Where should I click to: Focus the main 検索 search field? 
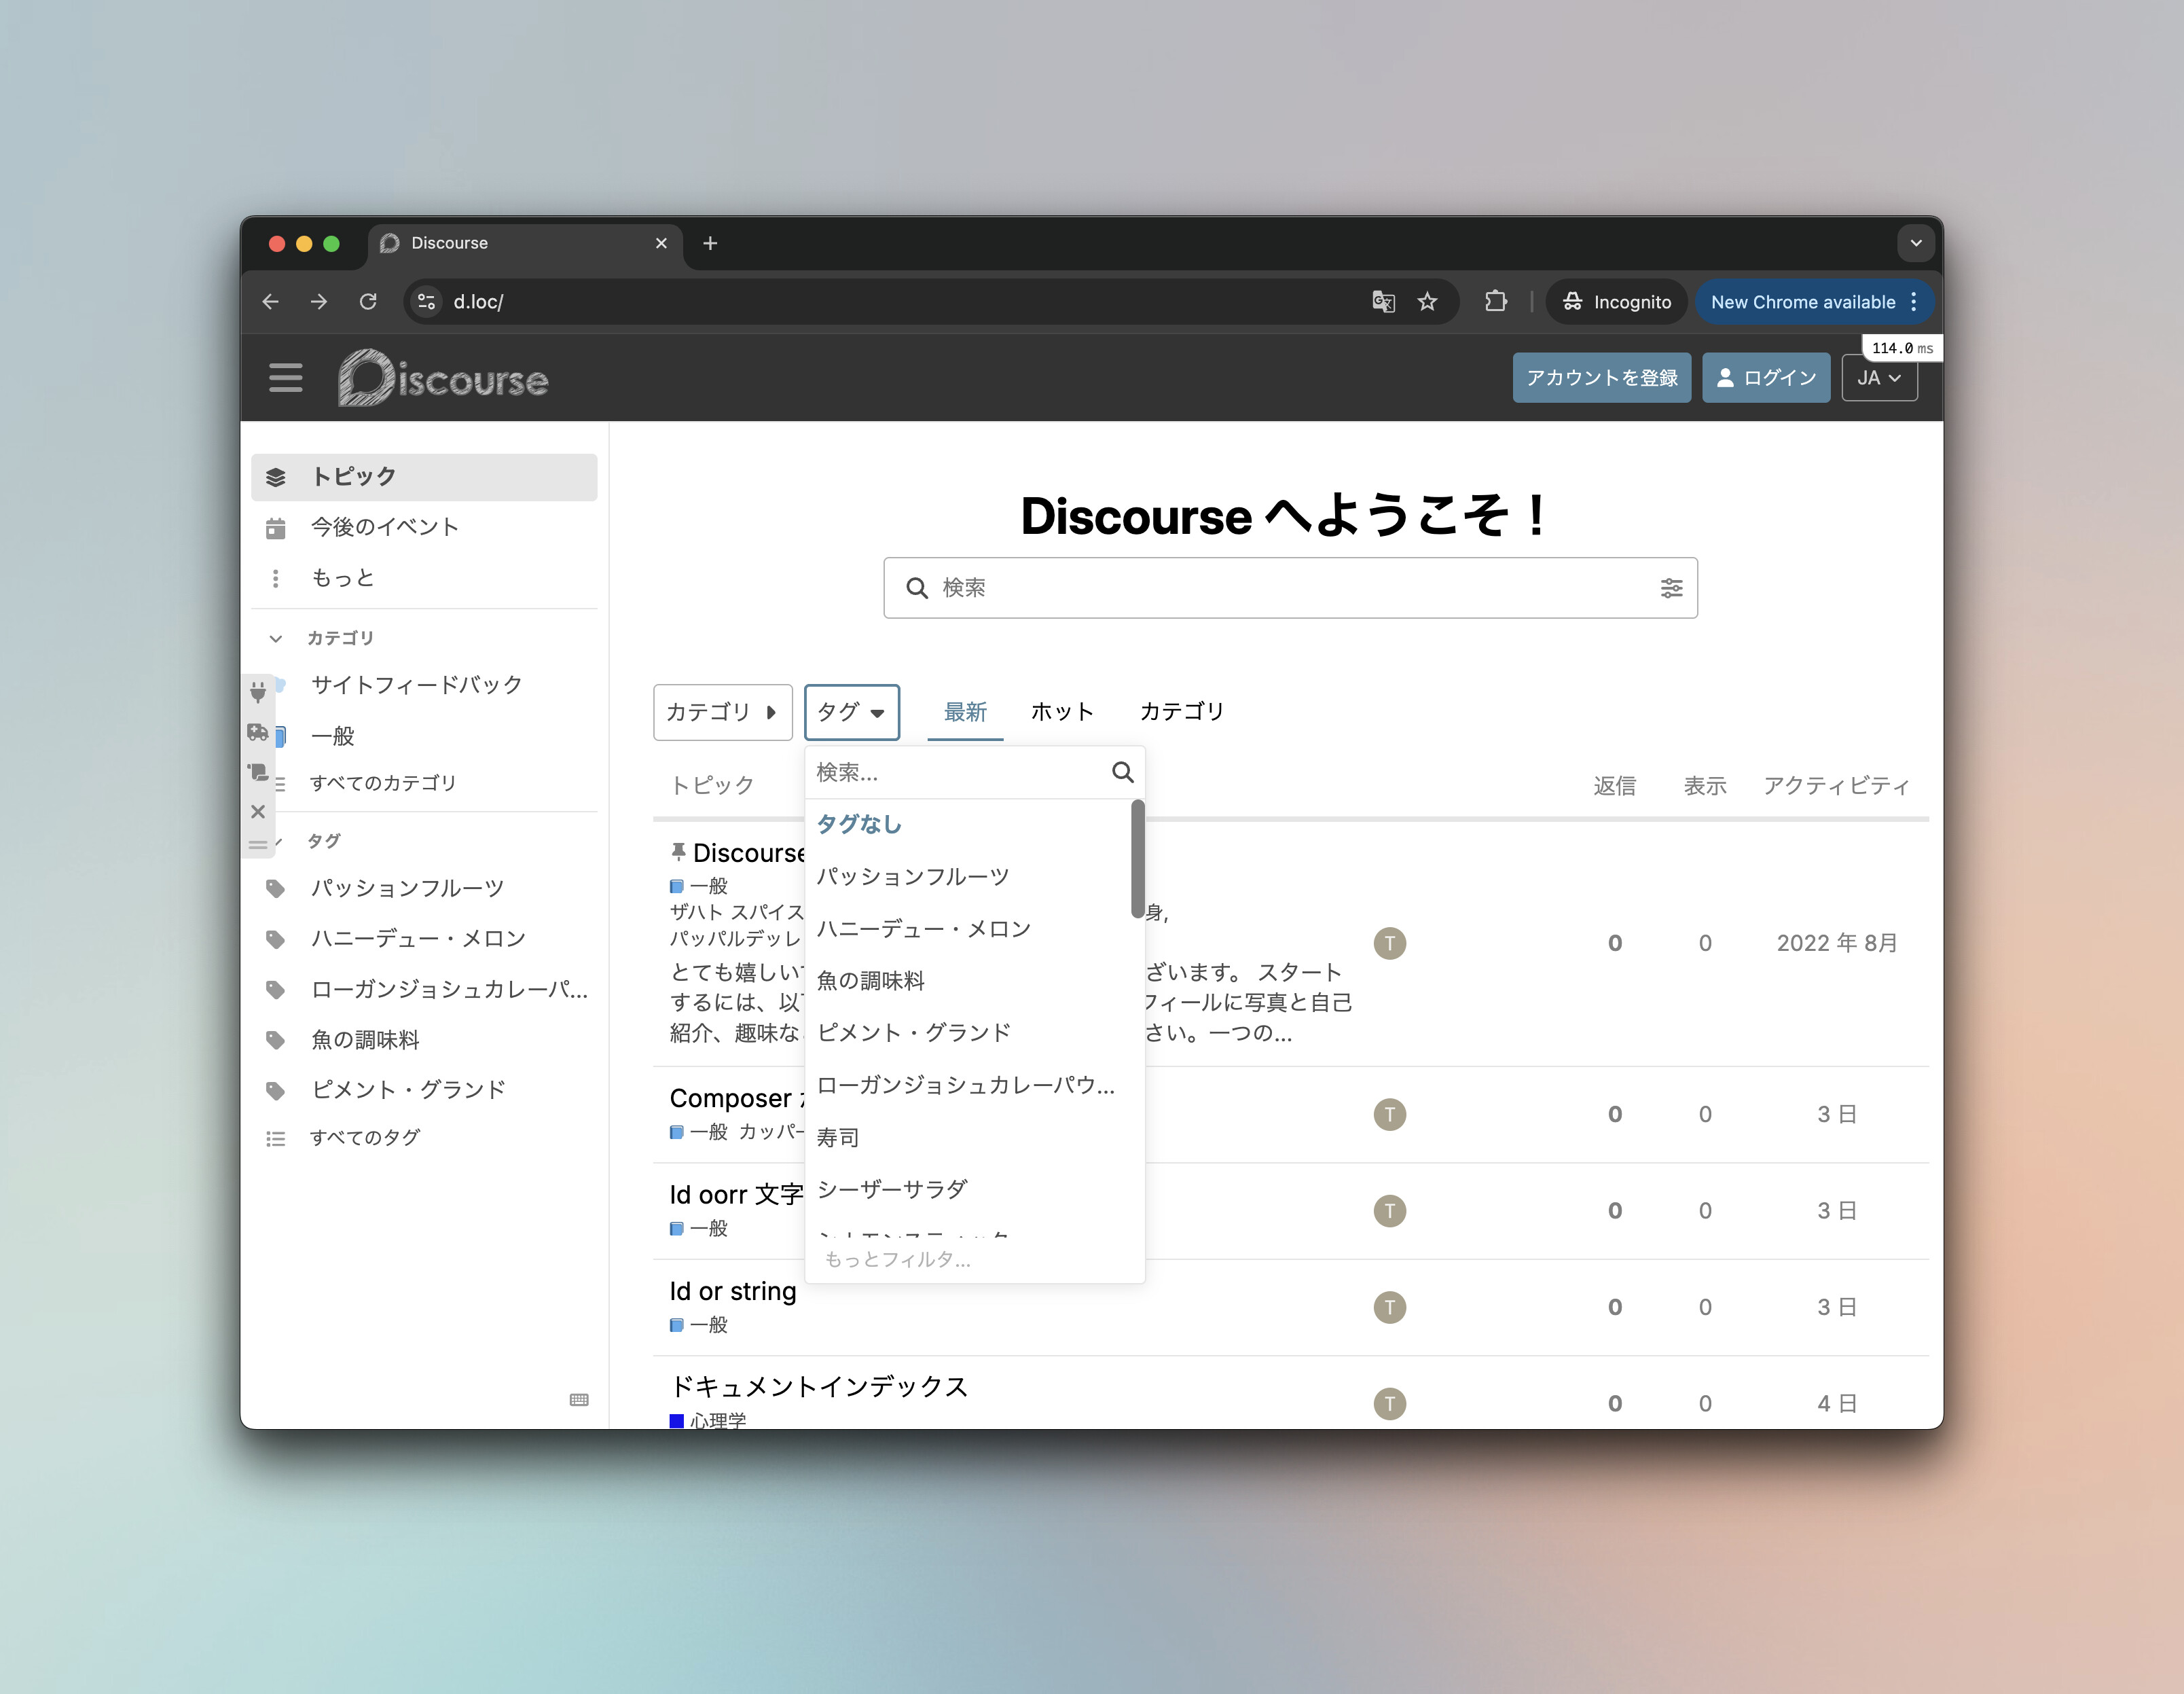tap(1290, 588)
